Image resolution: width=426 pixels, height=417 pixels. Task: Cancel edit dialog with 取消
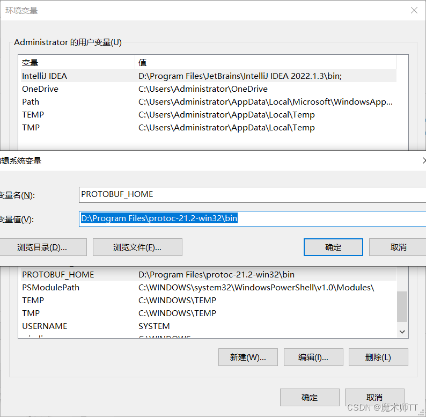[x=398, y=247]
